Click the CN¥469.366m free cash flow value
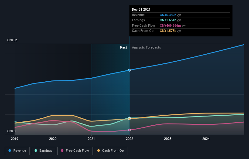 pyautogui.click(x=170, y=25)
